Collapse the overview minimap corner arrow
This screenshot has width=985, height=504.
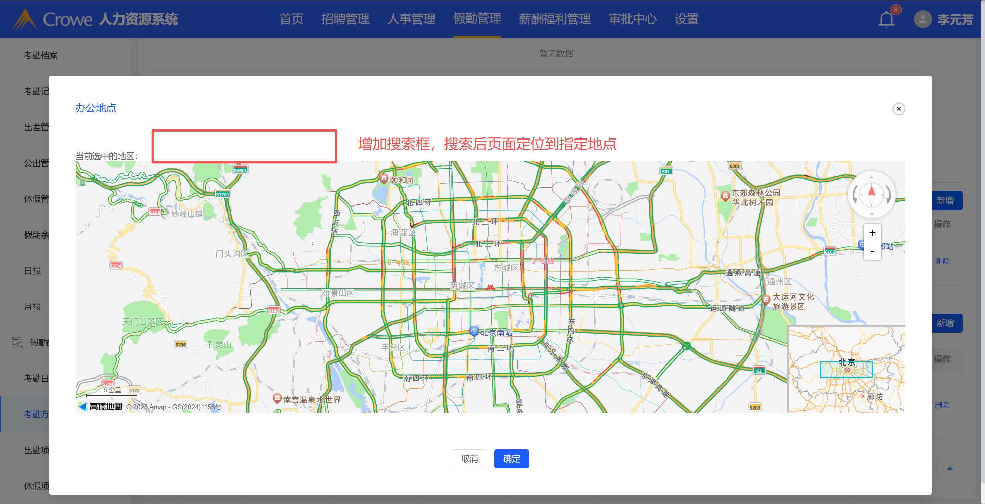(901, 409)
